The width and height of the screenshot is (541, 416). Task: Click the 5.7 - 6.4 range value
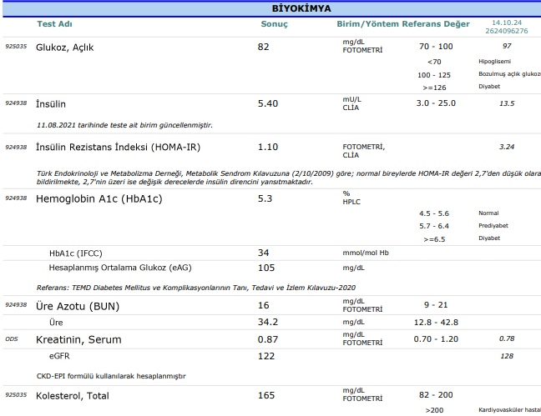(434, 226)
